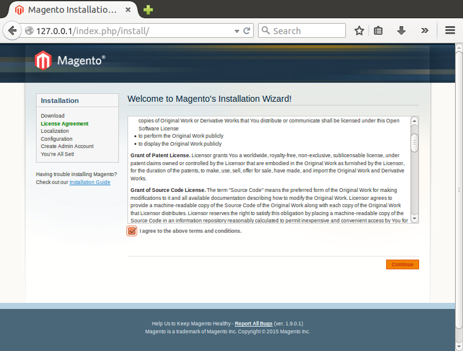Image resolution: width=463 pixels, height=351 pixels.
Task: Bookmark this page with the star icon
Action: 359,30
